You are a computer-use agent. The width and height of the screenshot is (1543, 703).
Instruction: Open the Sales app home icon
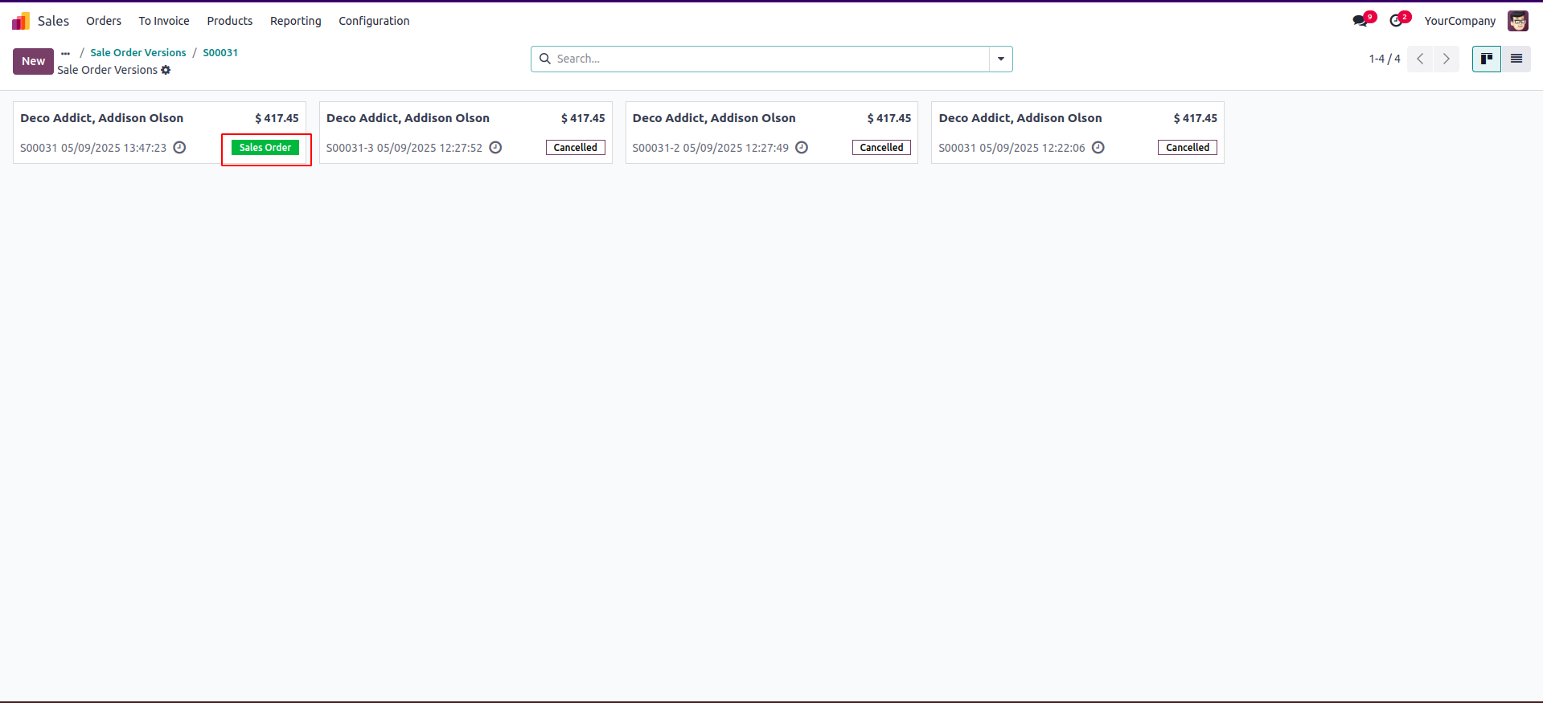click(21, 21)
